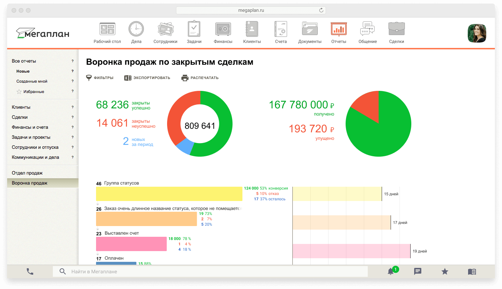Click the help mark beside Коммуникации и дела
This screenshot has height=289, width=502.
72,157
